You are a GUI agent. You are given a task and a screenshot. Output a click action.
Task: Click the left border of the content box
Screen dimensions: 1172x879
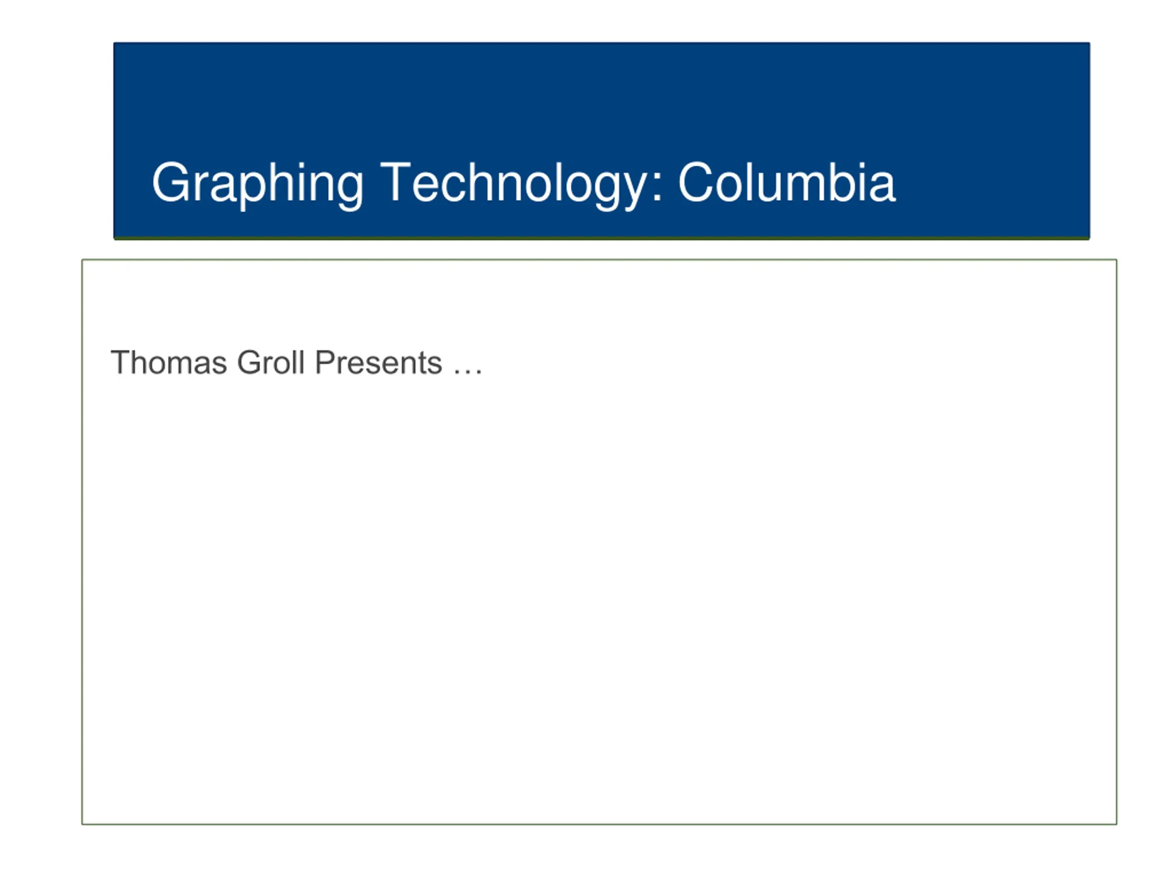(x=82, y=542)
